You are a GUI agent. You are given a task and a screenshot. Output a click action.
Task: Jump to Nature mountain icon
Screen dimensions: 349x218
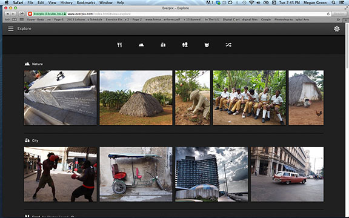[141, 45]
